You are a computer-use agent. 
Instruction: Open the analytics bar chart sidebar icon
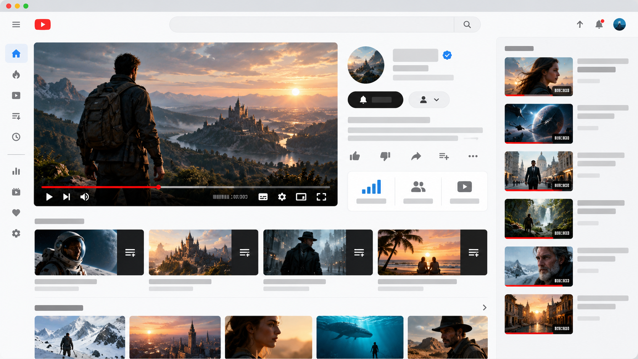16,171
